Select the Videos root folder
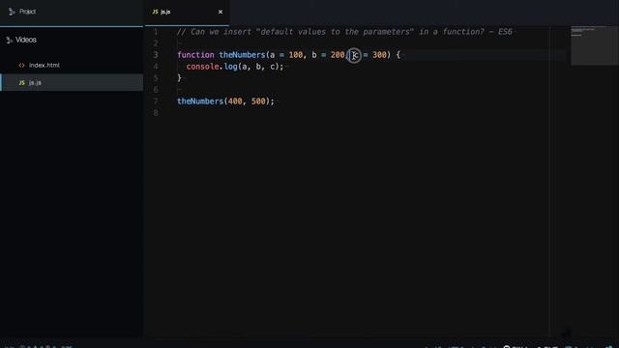 point(26,40)
